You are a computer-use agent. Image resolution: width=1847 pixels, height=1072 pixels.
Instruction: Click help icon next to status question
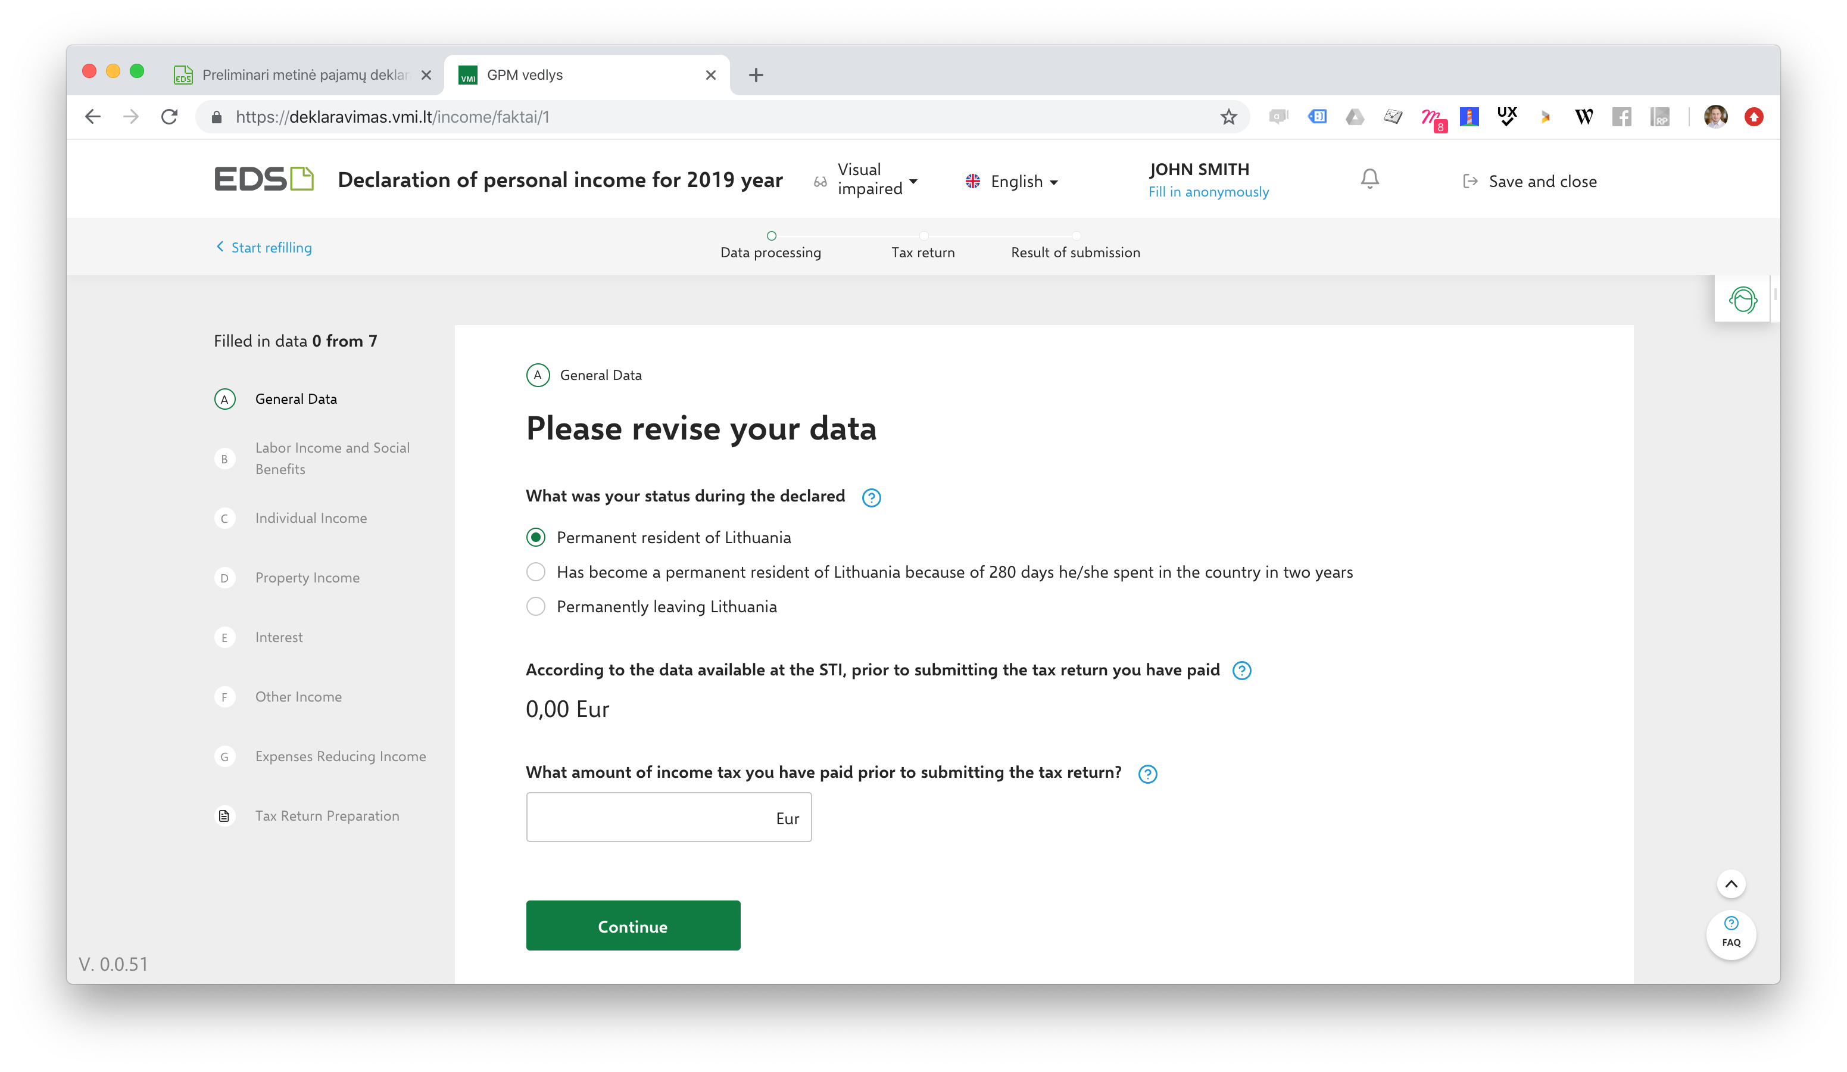point(871,498)
